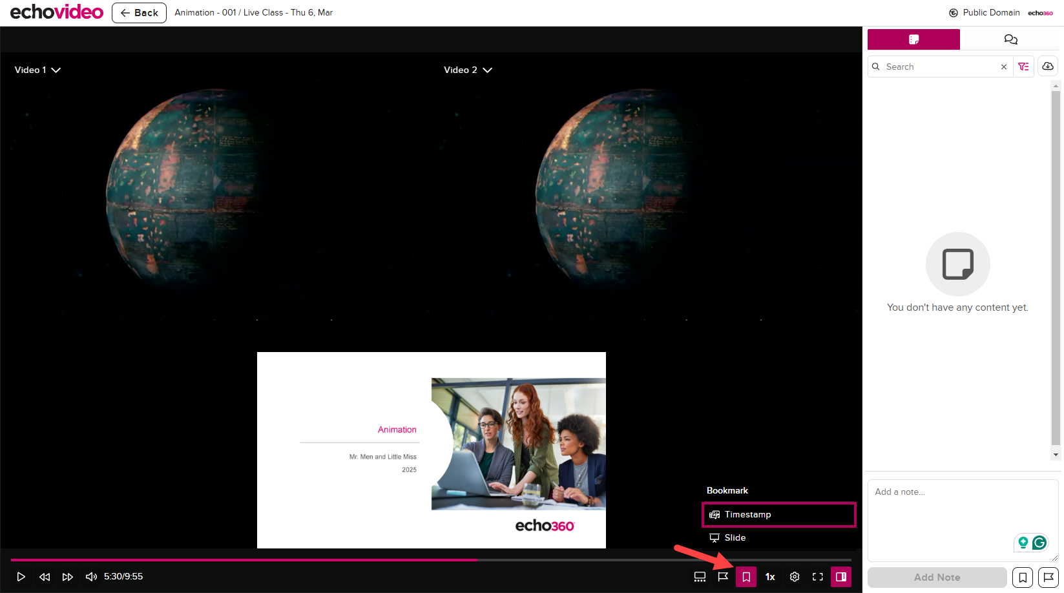Image resolution: width=1064 pixels, height=593 pixels.
Task: Click the download notes cloud icon
Action: click(x=1048, y=67)
